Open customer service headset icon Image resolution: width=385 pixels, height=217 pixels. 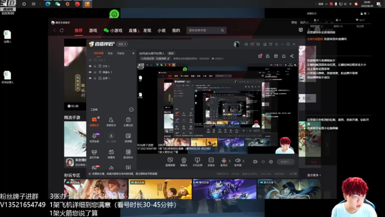point(246,44)
